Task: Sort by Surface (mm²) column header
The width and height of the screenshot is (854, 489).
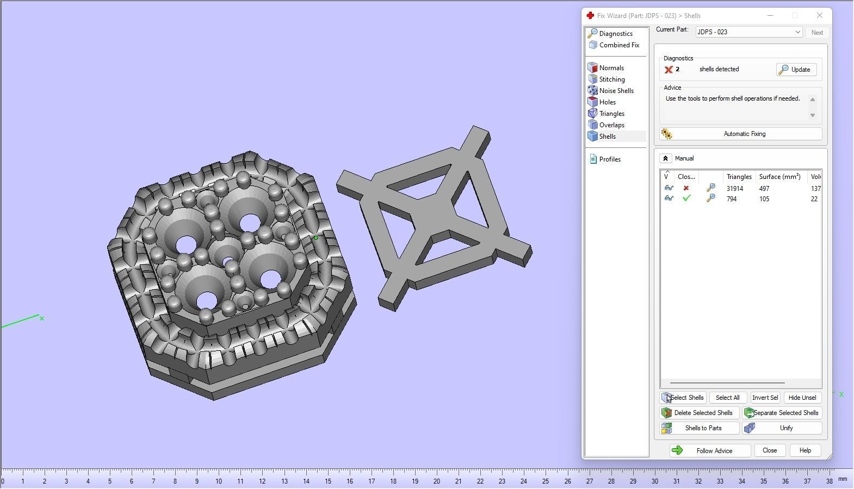Action: 779,177
